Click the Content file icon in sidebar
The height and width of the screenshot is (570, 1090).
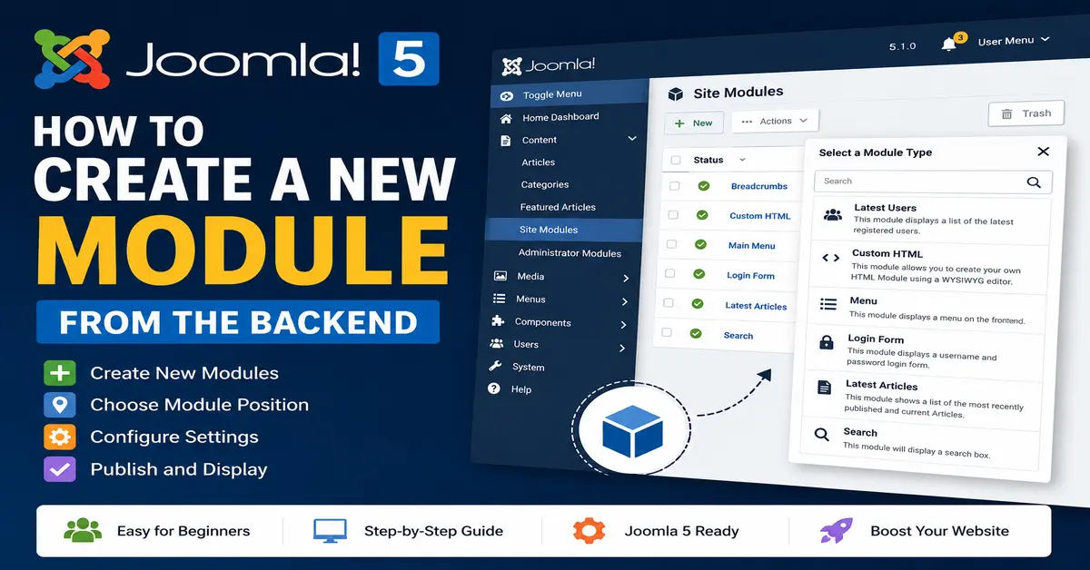pyautogui.click(x=505, y=141)
